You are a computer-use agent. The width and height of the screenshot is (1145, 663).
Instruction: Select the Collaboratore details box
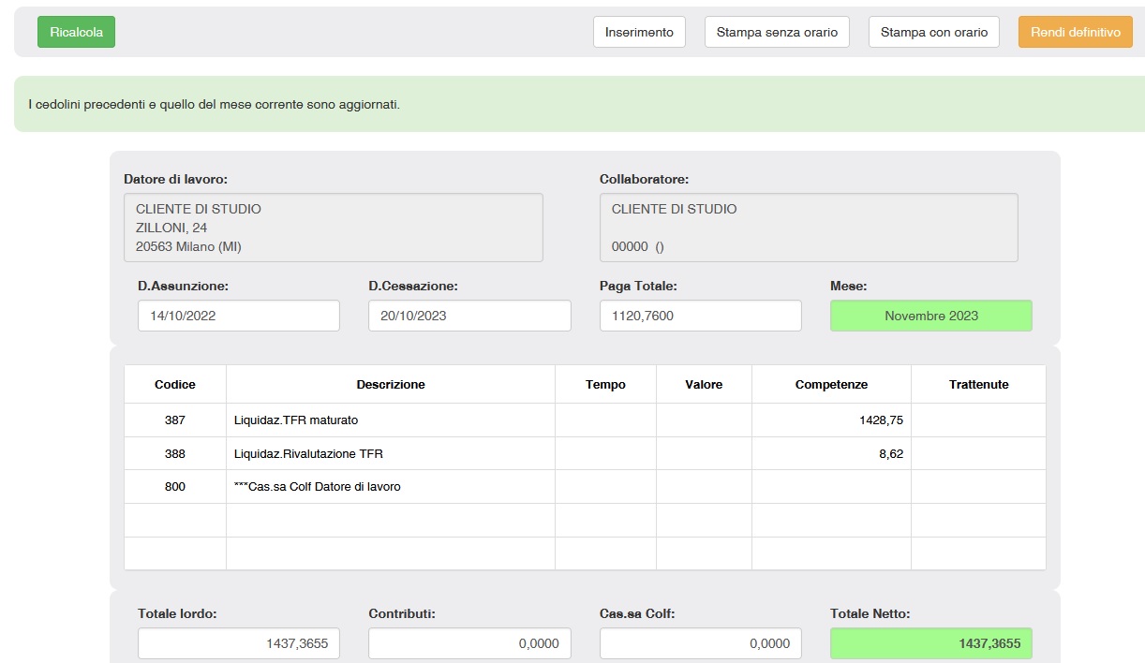808,228
